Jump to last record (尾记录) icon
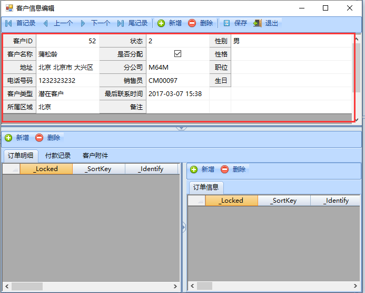Screen dimensions: 365x293 [x=120, y=23]
